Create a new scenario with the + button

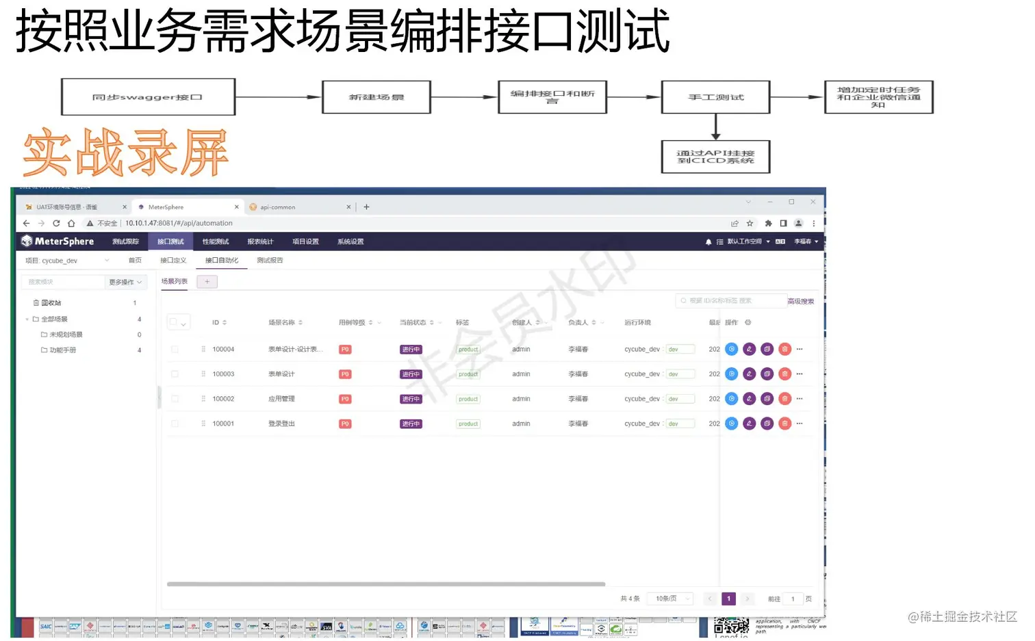point(207,281)
